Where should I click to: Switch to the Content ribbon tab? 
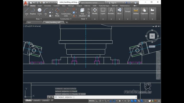[56, 6]
